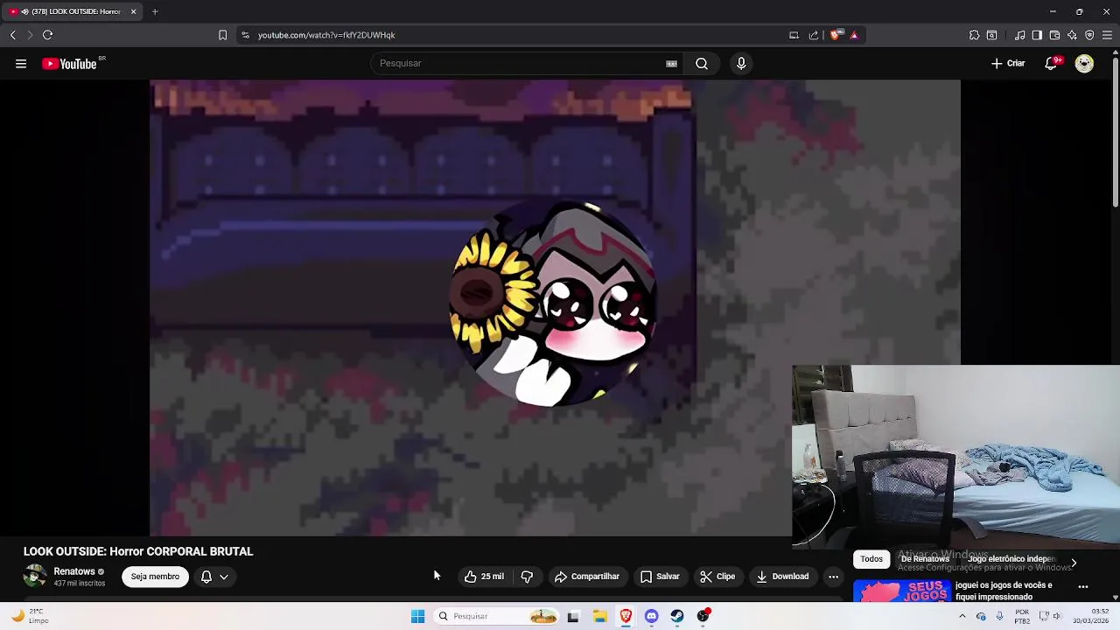Screen dimensions: 1120x630
Task: Open Brave Shields lion icon
Action: [836, 35]
